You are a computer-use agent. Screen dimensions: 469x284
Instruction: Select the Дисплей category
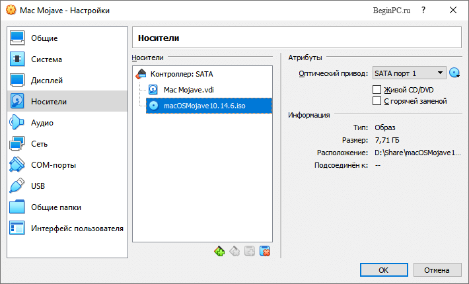click(x=67, y=81)
